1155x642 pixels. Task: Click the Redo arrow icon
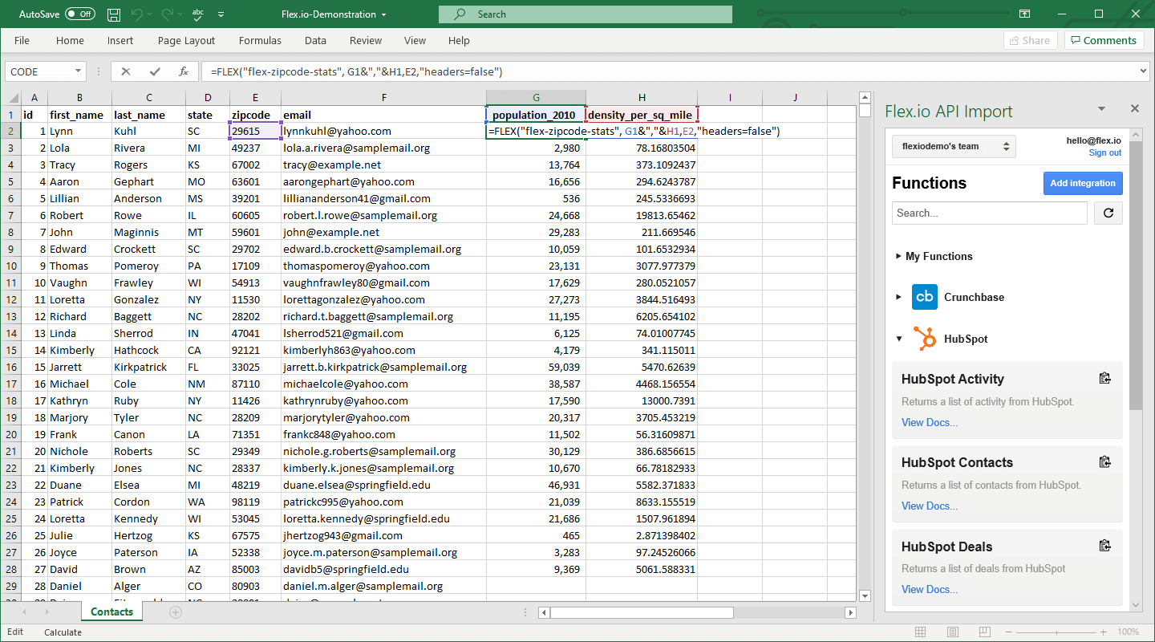click(167, 14)
